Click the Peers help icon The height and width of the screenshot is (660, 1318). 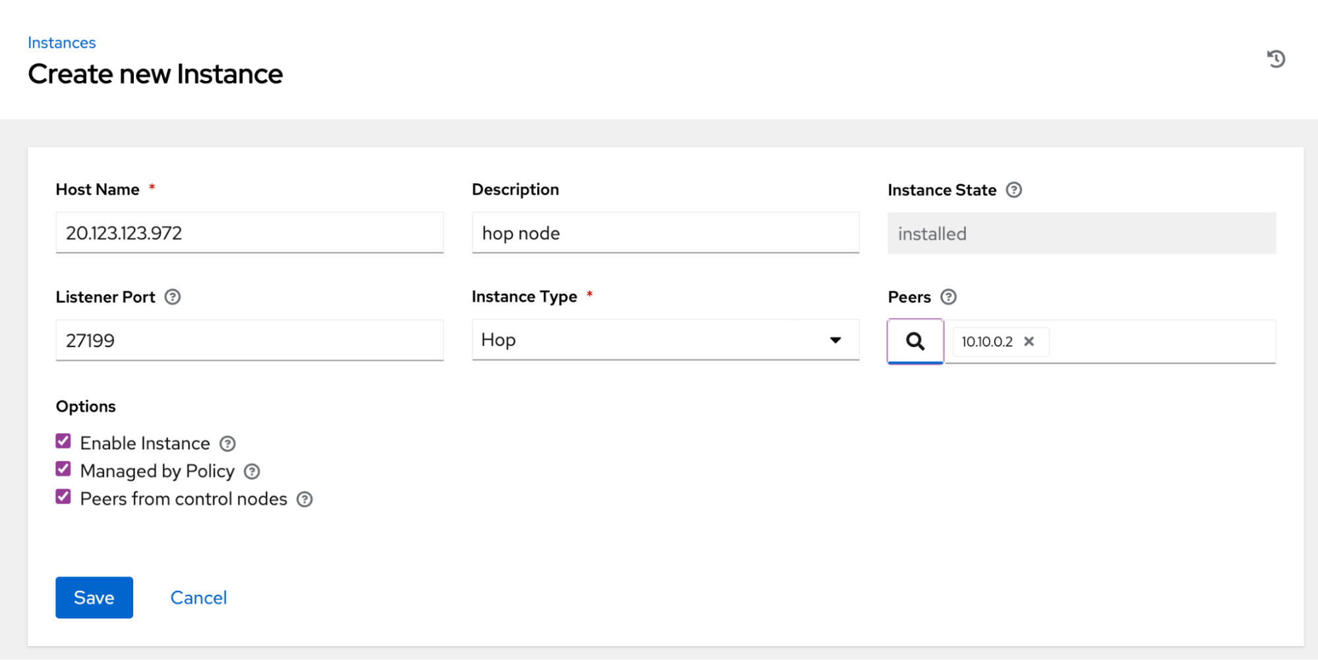(948, 297)
